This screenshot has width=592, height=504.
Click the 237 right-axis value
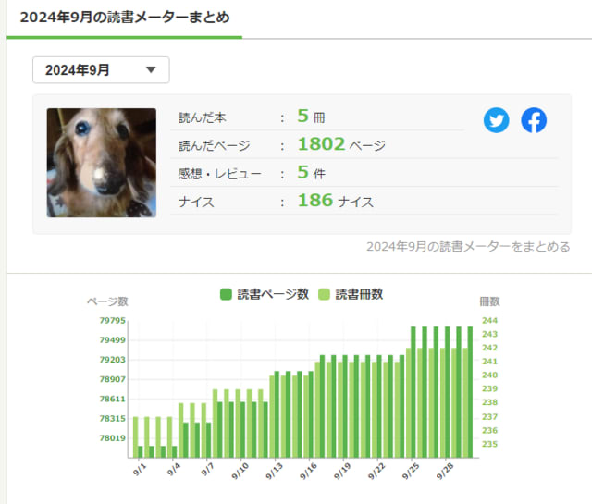(489, 417)
